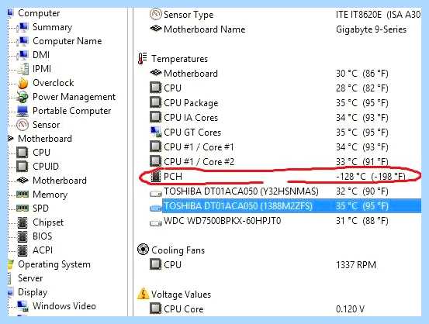Image resolution: width=429 pixels, height=324 pixels.
Task: Click the Memory module icon
Action: (22, 194)
